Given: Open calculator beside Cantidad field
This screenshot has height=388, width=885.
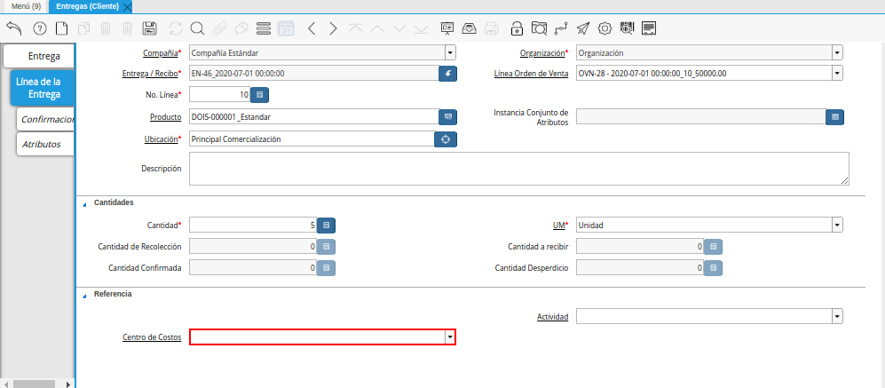Looking at the screenshot, I should tap(327, 226).
